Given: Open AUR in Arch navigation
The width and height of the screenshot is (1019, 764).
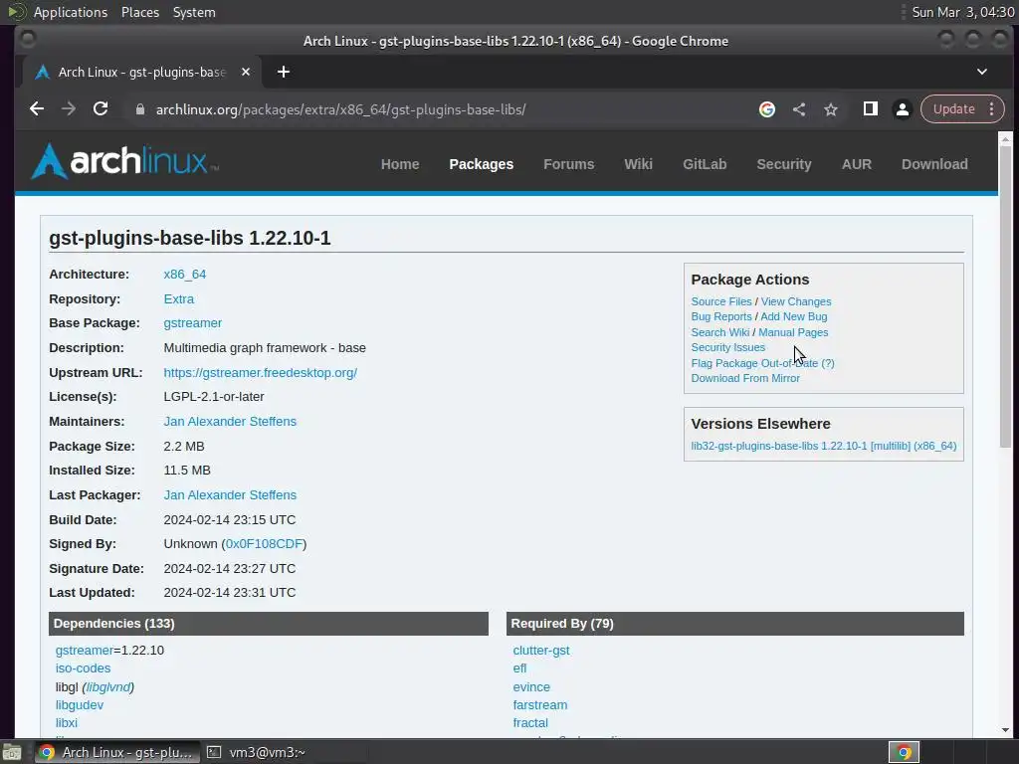Looking at the screenshot, I should [857, 164].
